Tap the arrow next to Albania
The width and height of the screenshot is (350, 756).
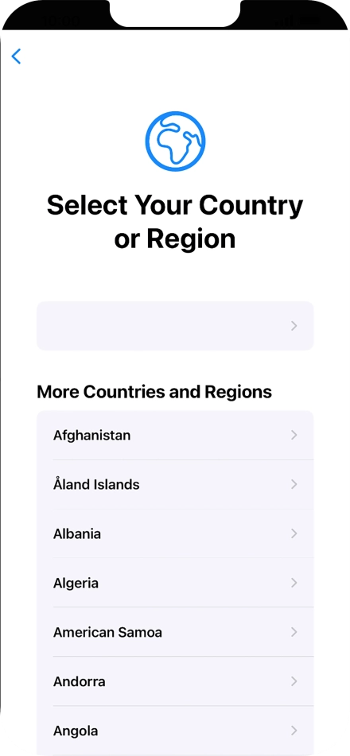(294, 533)
